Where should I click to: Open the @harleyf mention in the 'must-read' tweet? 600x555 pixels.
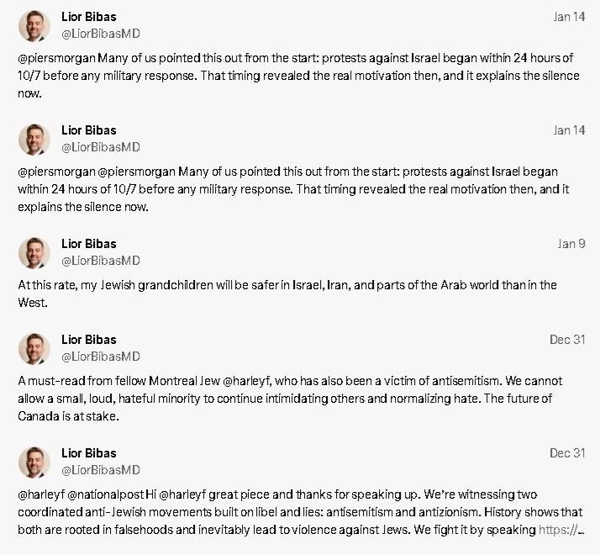[247, 381]
